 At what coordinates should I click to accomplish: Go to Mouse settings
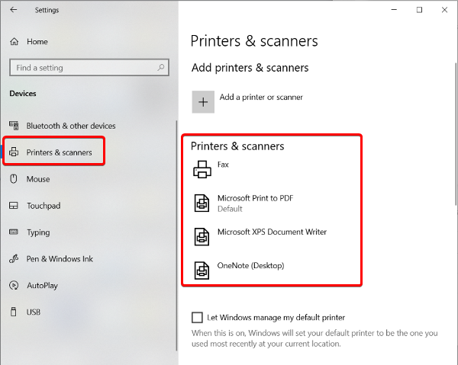(x=37, y=179)
